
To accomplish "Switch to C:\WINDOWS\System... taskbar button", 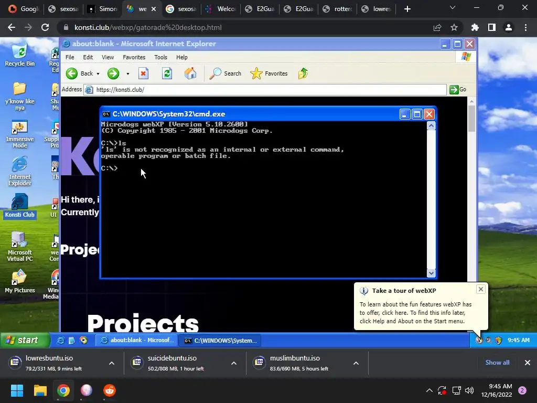I will (220, 340).
